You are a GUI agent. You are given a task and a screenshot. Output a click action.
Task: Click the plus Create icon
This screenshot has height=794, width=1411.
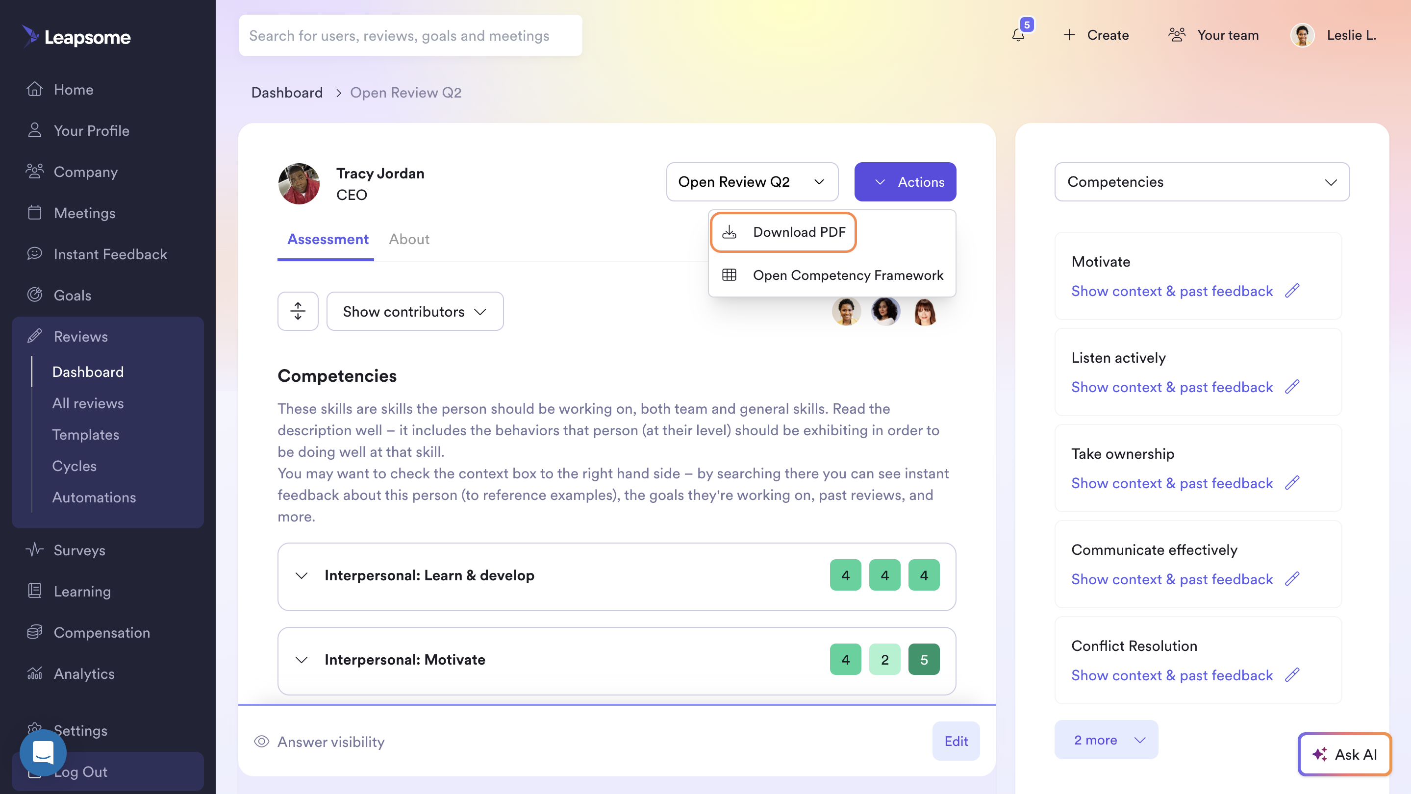1069,35
